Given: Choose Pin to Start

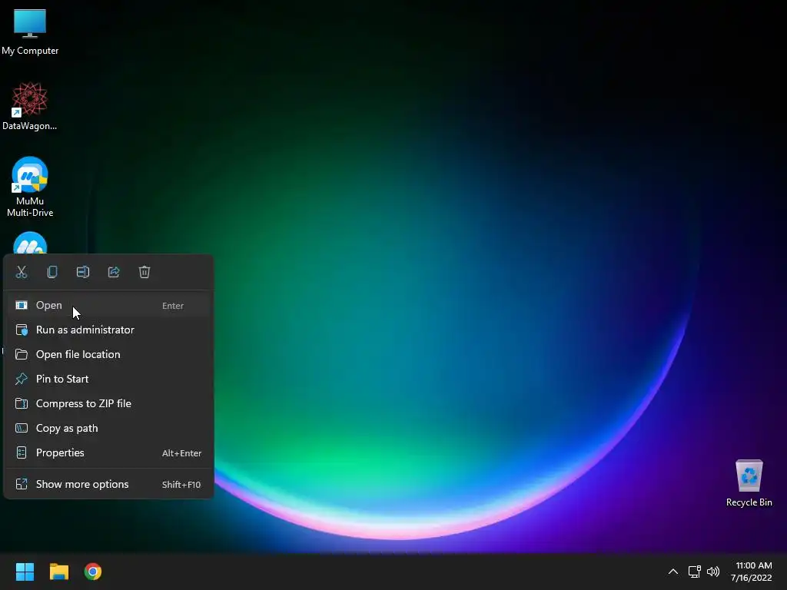Looking at the screenshot, I should pos(108,379).
